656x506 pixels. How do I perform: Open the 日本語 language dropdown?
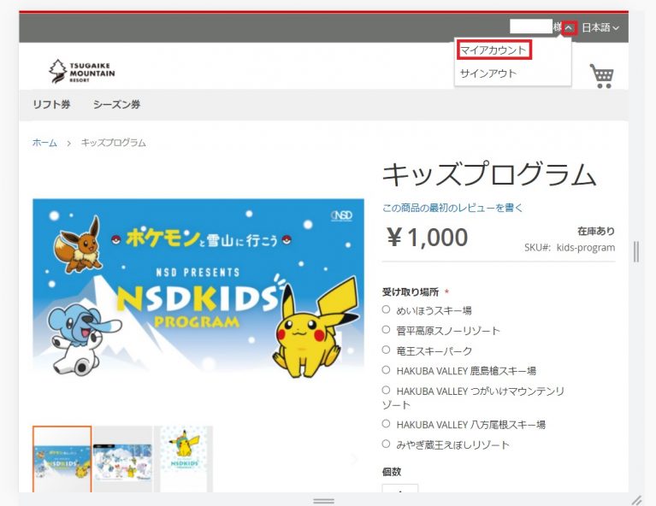coord(600,28)
